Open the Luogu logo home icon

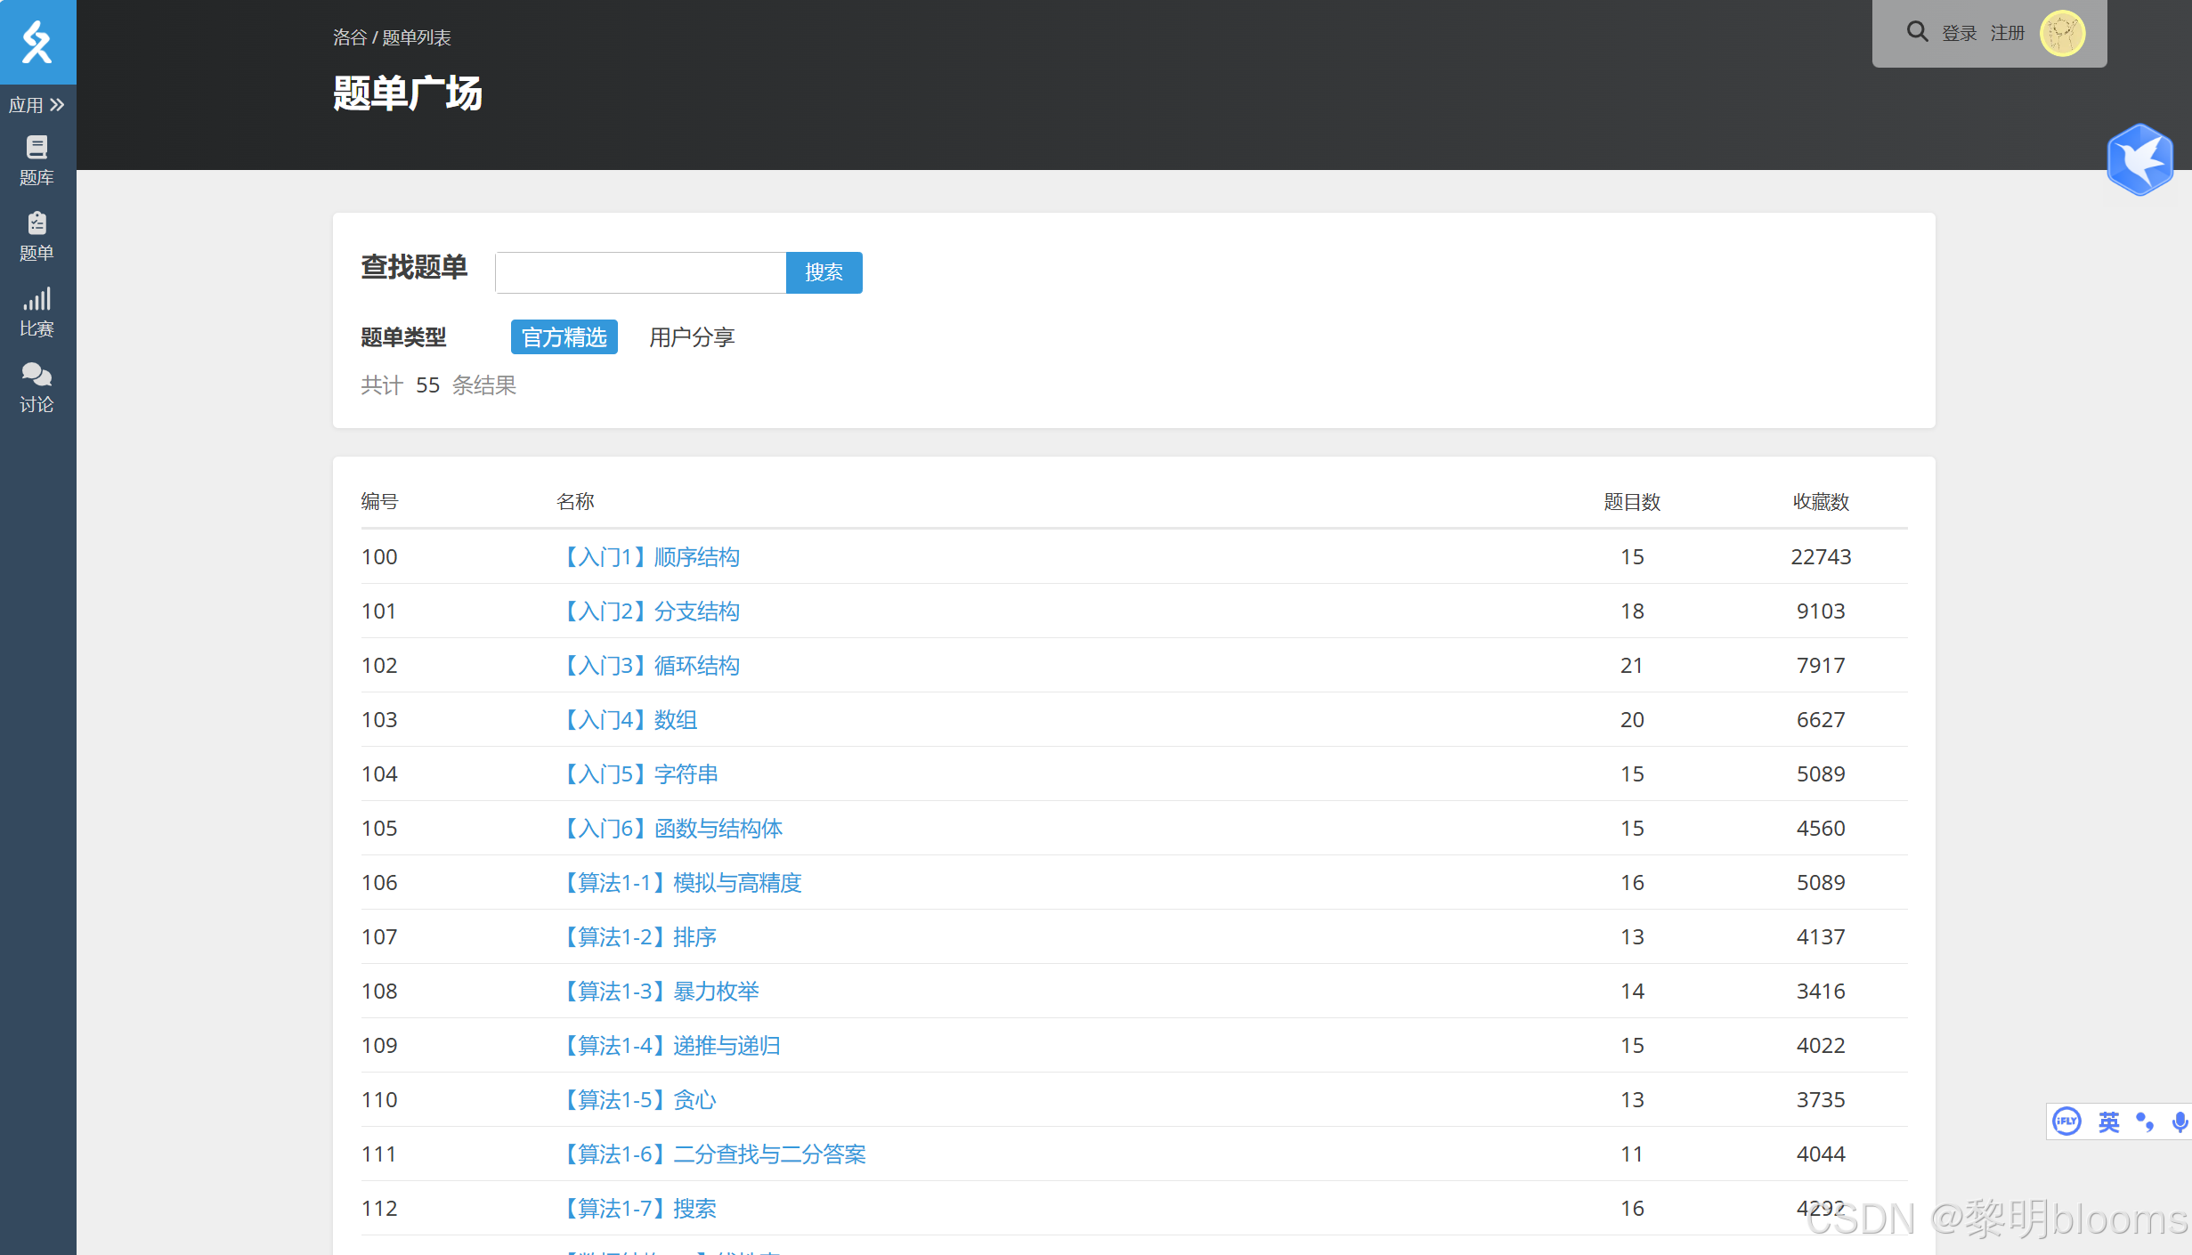coord(37,42)
